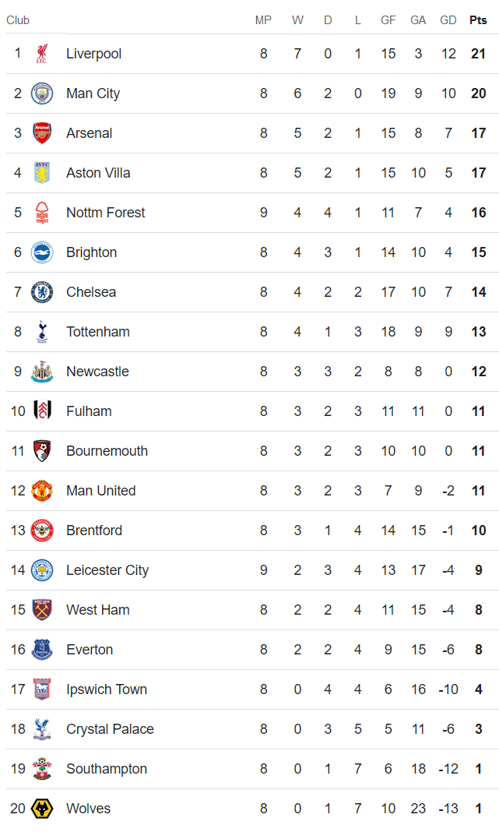Click the Man United crest icon

tap(42, 491)
